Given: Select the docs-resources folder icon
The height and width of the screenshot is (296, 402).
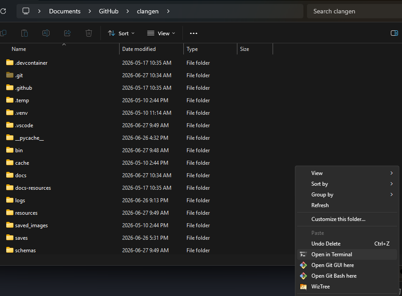Looking at the screenshot, I should click(x=10, y=188).
